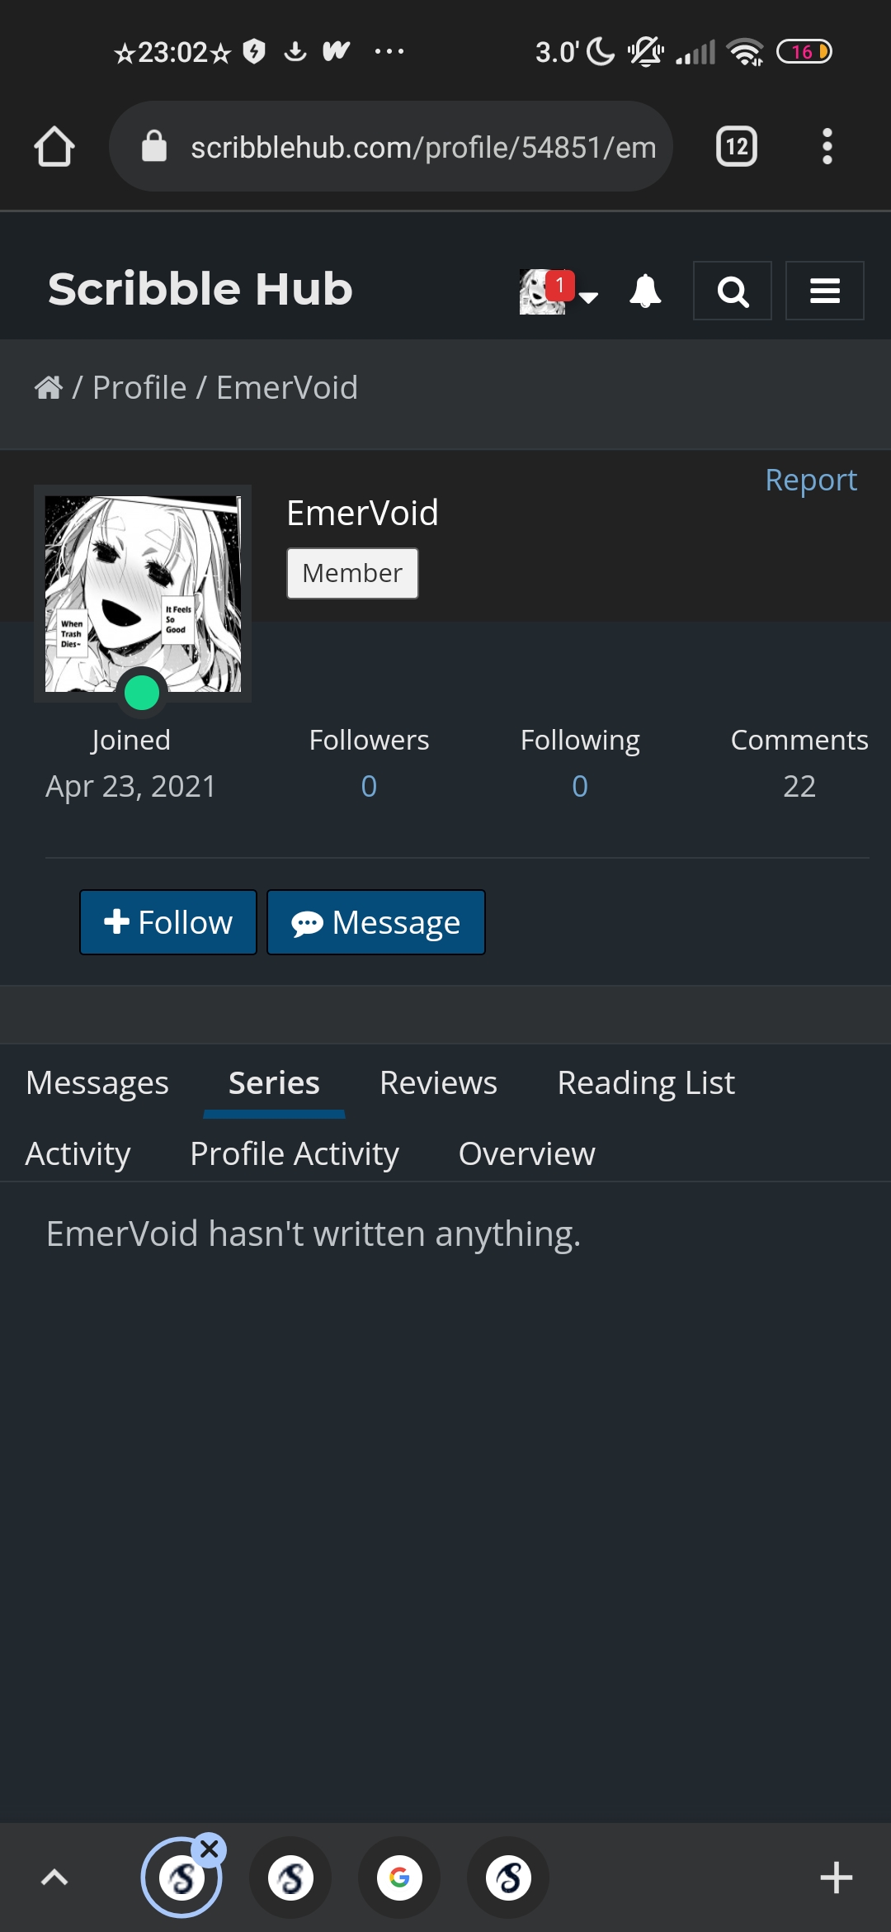The width and height of the screenshot is (891, 1932).
Task: Open the notifications bell
Action: pos(645,291)
